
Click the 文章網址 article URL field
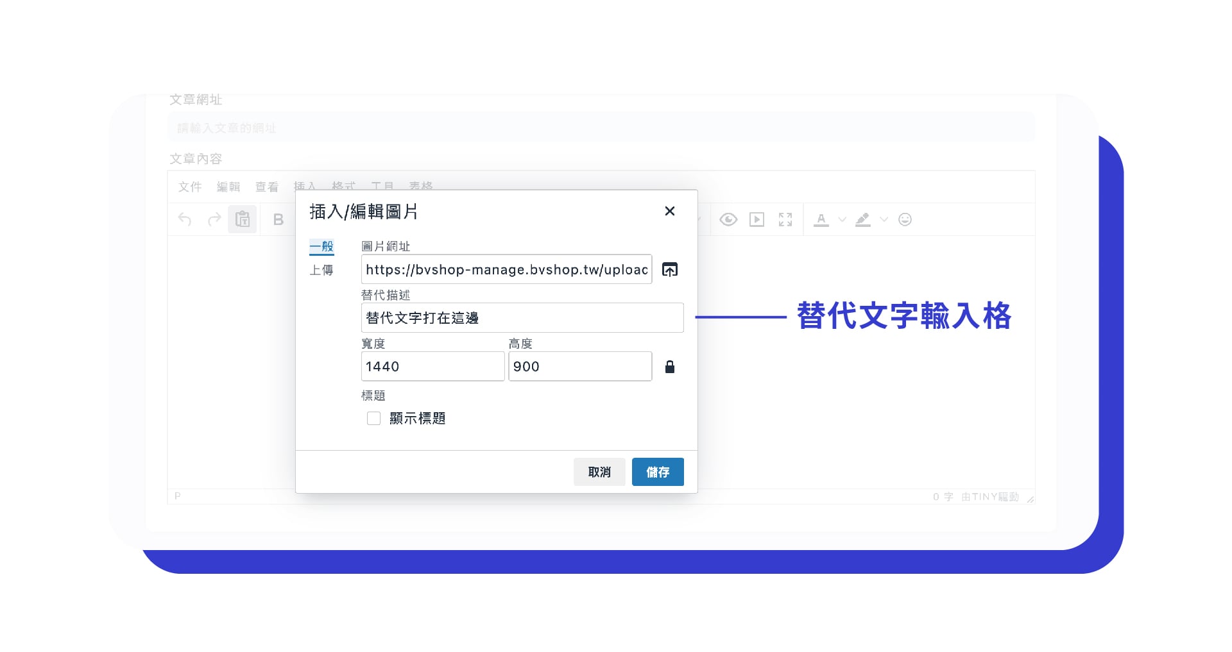pos(601,128)
